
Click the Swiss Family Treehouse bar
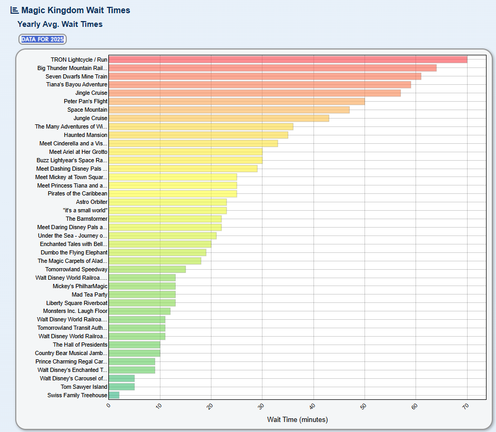[x=114, y=395]
